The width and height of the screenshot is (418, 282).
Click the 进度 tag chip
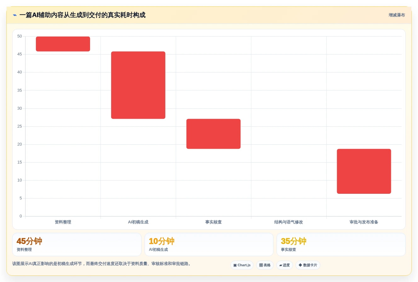click(x=284, y=265)
